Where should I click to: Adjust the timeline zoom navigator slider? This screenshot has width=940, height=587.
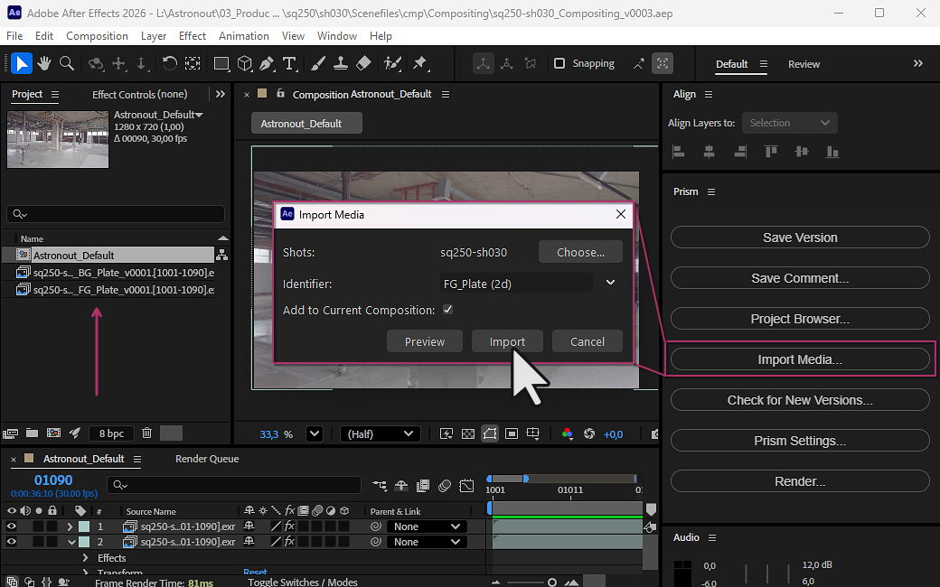pos(551,583)
